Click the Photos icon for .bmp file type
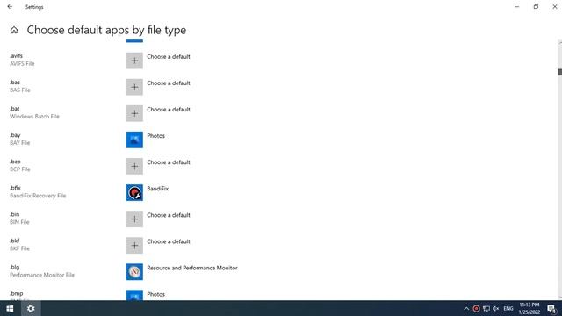The width and height of the screenshot is (562, 316). (x=134, y=295)
